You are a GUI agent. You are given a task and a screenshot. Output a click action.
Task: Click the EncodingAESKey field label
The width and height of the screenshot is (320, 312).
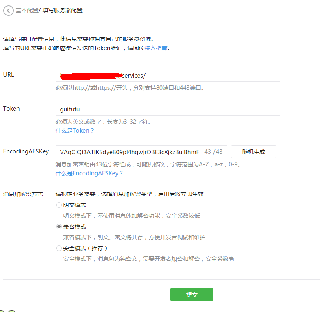coord(26,151)
